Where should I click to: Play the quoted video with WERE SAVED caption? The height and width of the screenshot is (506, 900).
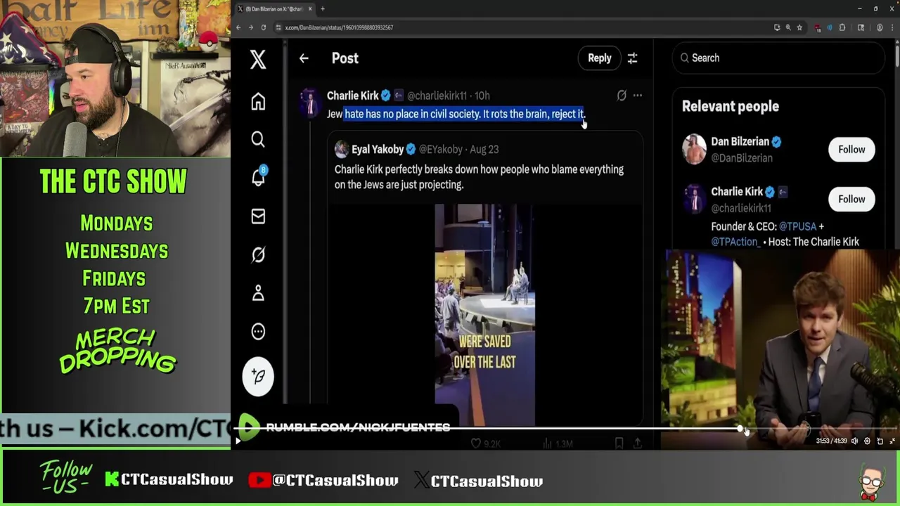(x=484, y=314)
